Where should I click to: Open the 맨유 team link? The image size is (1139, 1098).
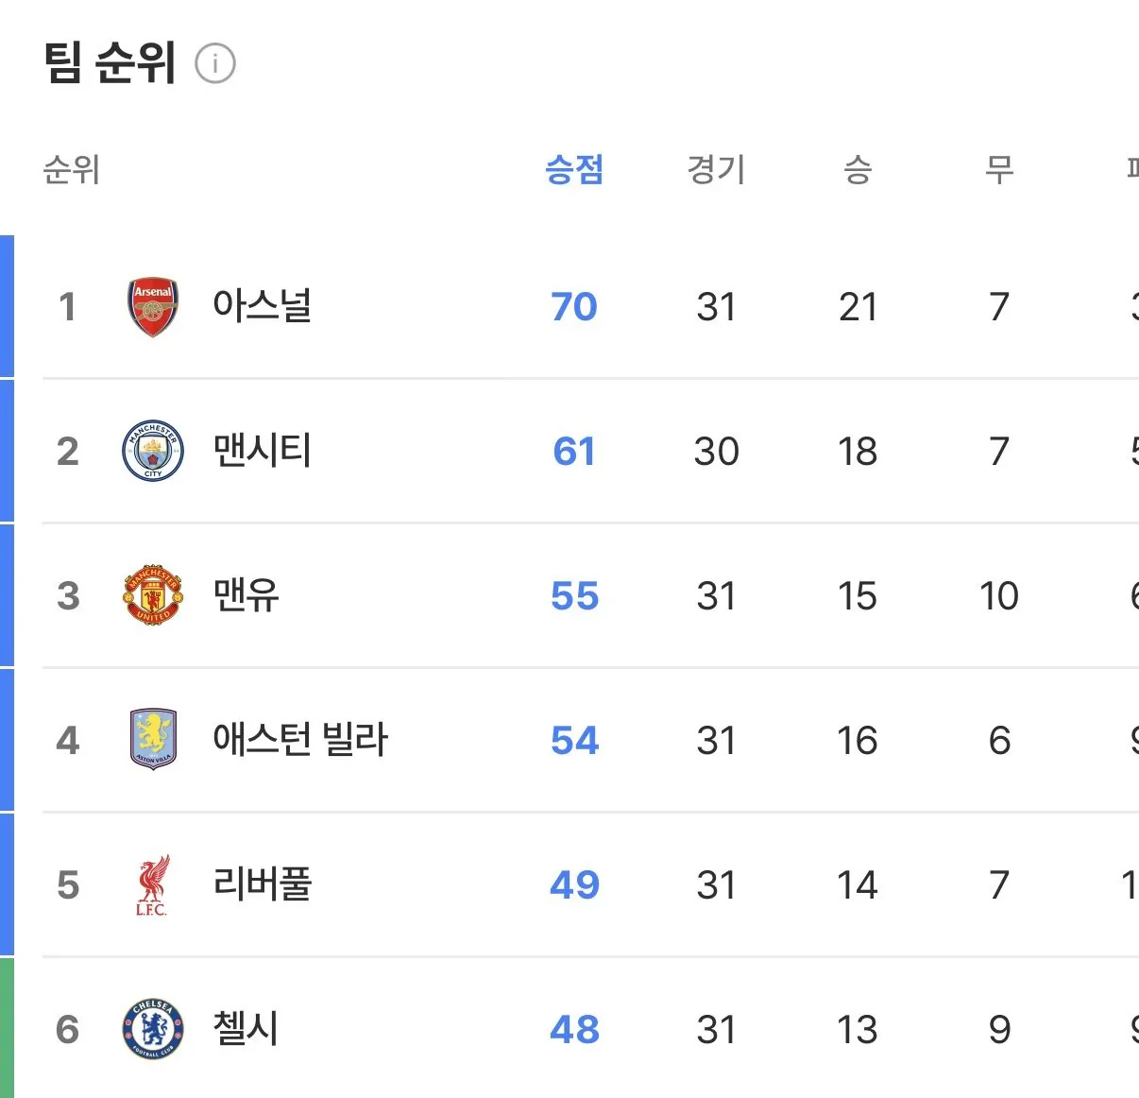tap(246, 595)
